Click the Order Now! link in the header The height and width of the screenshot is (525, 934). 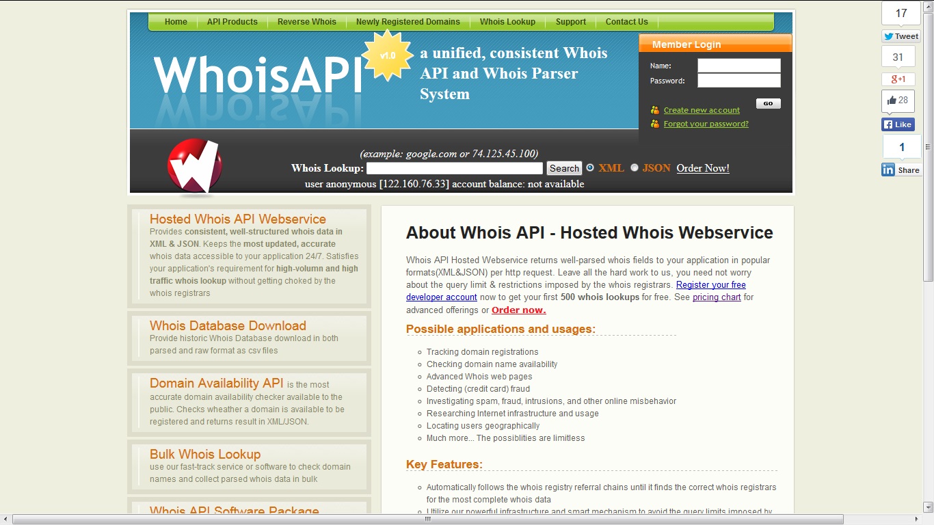(703, 168)
